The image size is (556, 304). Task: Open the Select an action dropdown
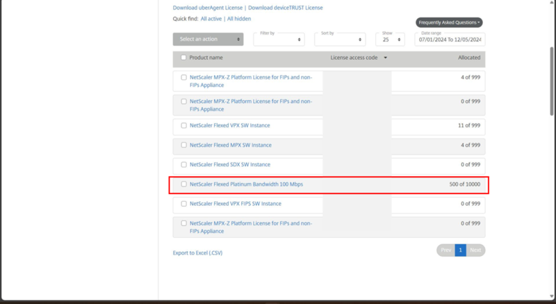click(x=208, y=39)
